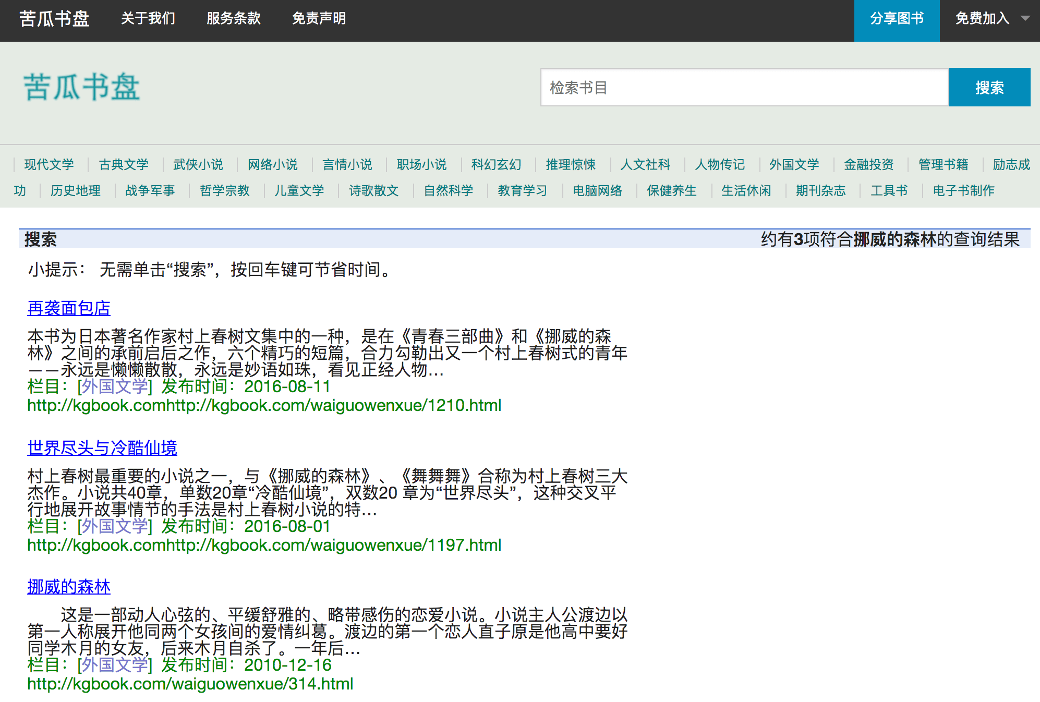The width and height of the screenshot is (1040, 702).
Task: Expand the 免费加入 dropdown arrow
Action: (x=1025, y=18)
